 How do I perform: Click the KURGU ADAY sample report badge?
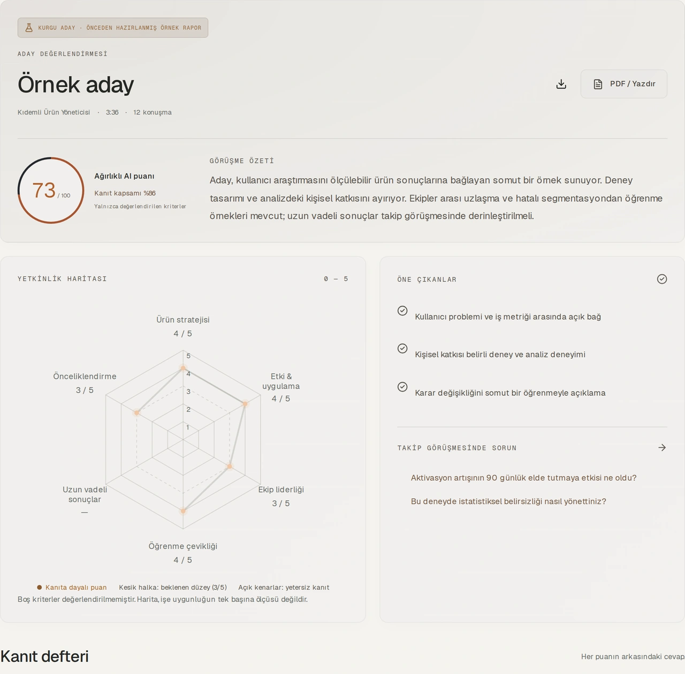point(113,28)
